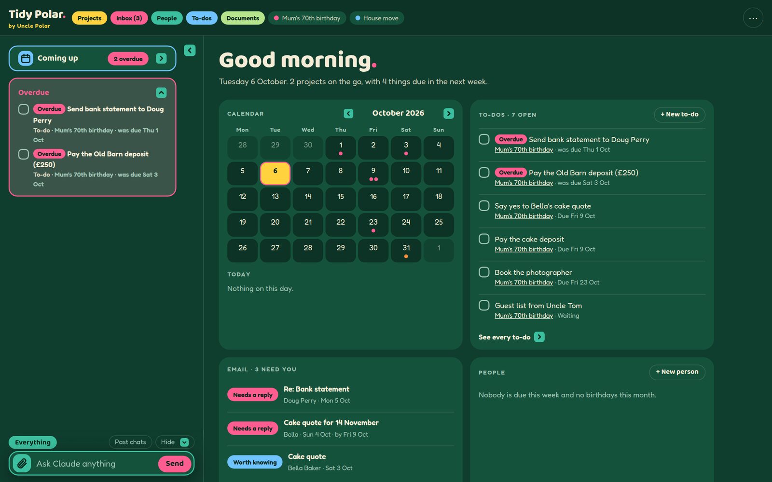This screenshot has height=482, width=772.
Task: Click the Ask Claude anything input
Action: (x=95, y=464)
